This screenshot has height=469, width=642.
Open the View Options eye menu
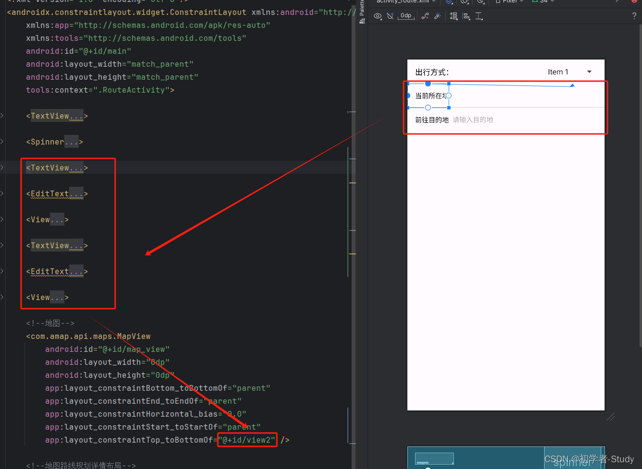pyautogui.click(x=379, y=16)
